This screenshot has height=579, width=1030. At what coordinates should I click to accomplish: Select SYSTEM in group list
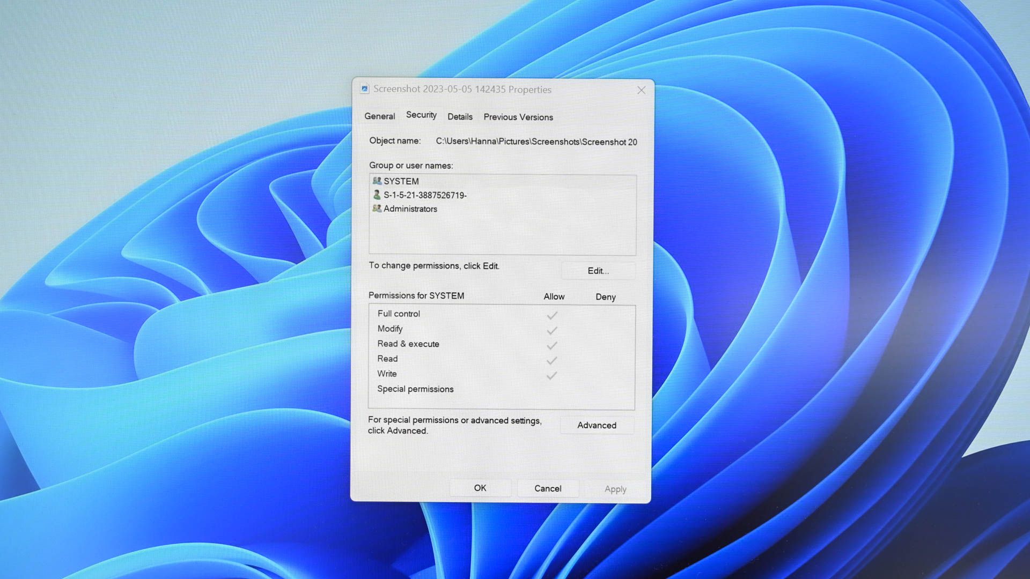pyautogui.click(x=401, y=181)
